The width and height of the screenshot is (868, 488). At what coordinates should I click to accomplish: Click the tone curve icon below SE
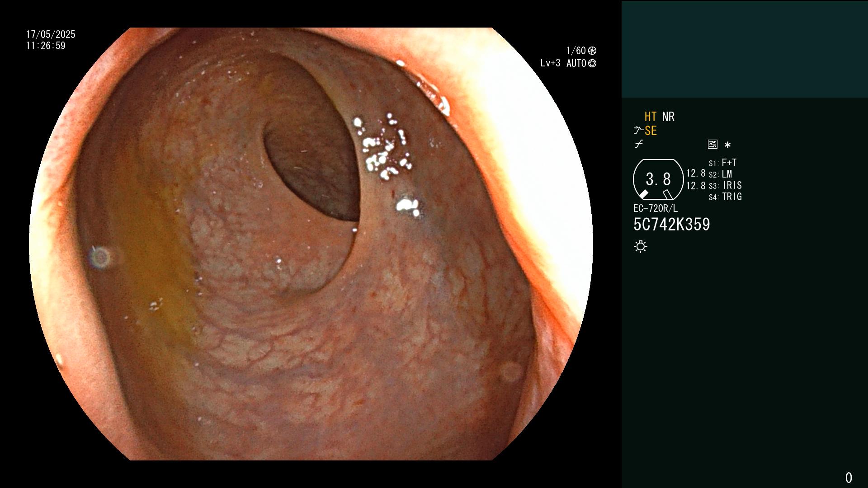[639, 144]
